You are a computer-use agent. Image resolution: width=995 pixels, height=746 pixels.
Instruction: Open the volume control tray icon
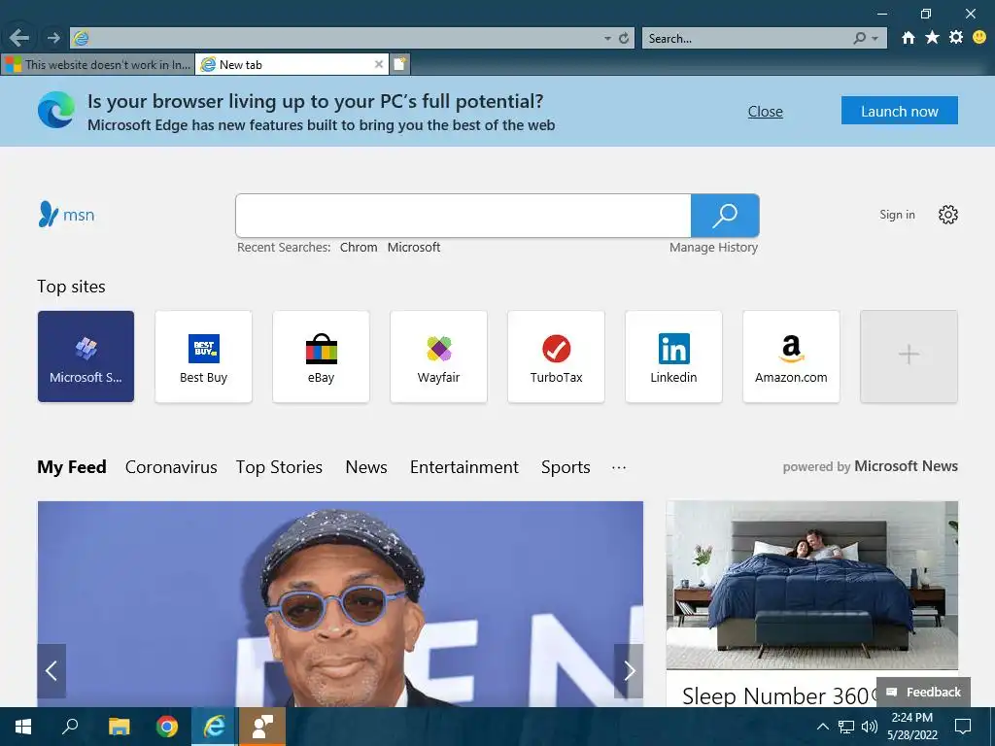(x=869, y=727)
